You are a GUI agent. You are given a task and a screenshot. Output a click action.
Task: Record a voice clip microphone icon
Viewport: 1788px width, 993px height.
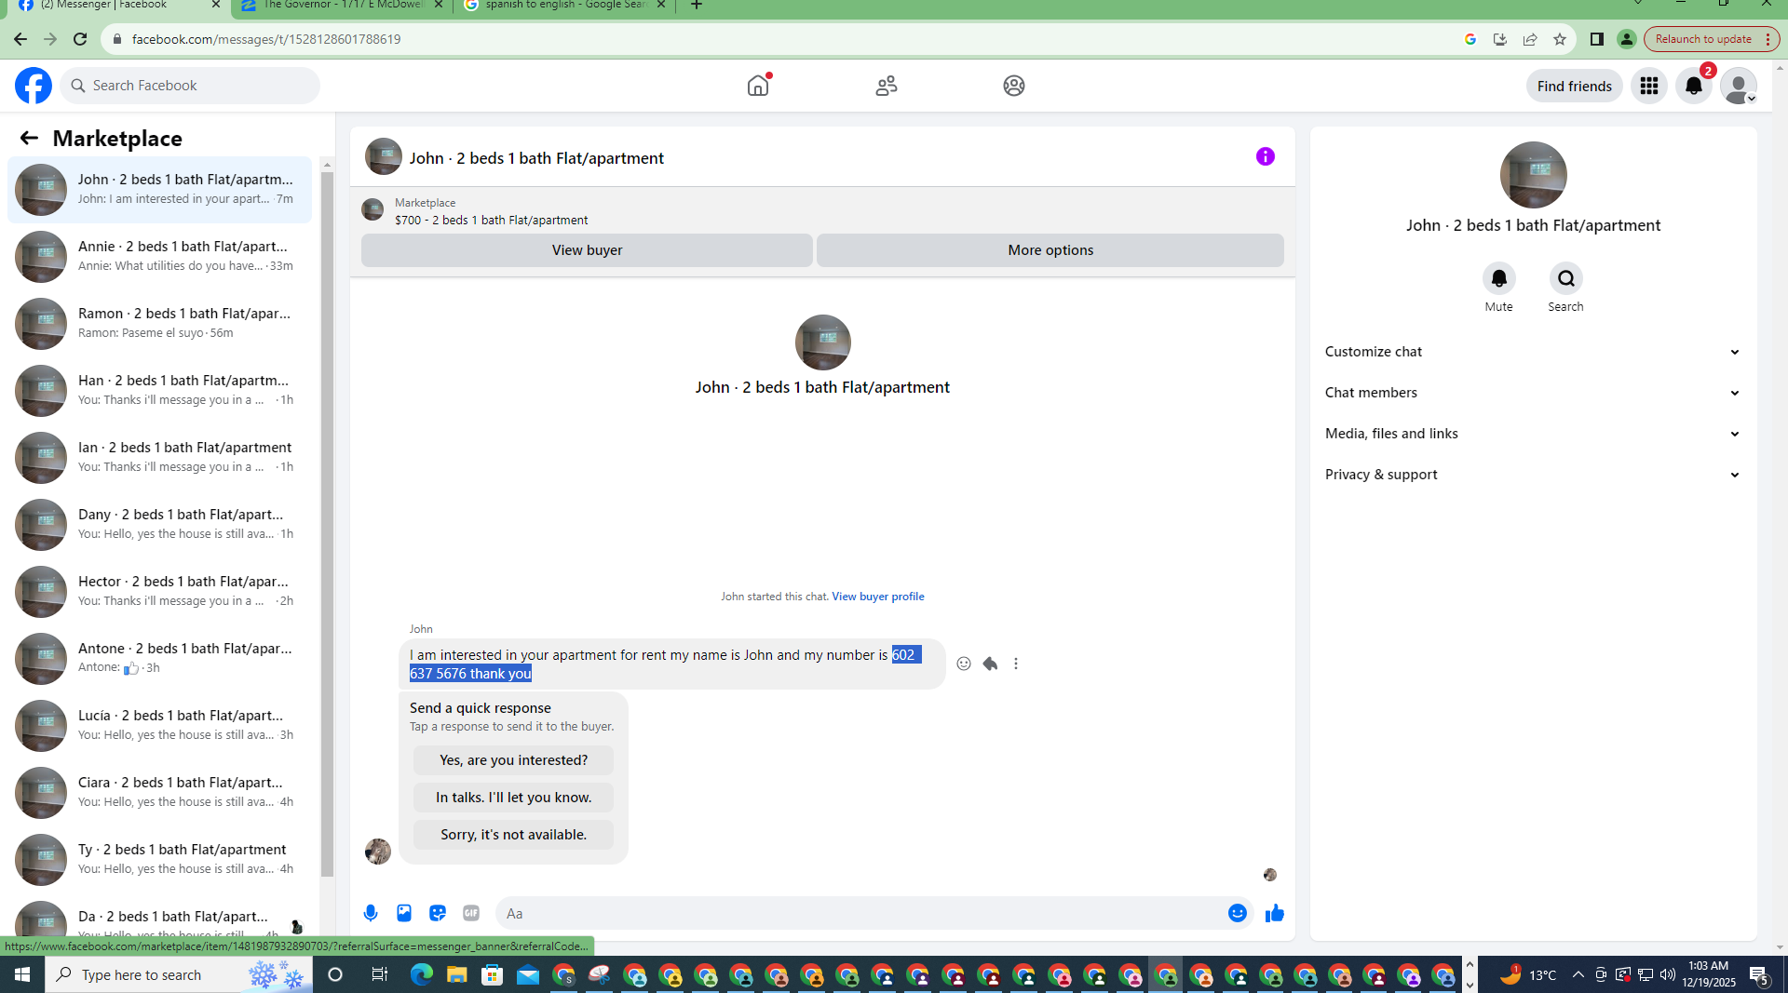(x=371, y=913)
